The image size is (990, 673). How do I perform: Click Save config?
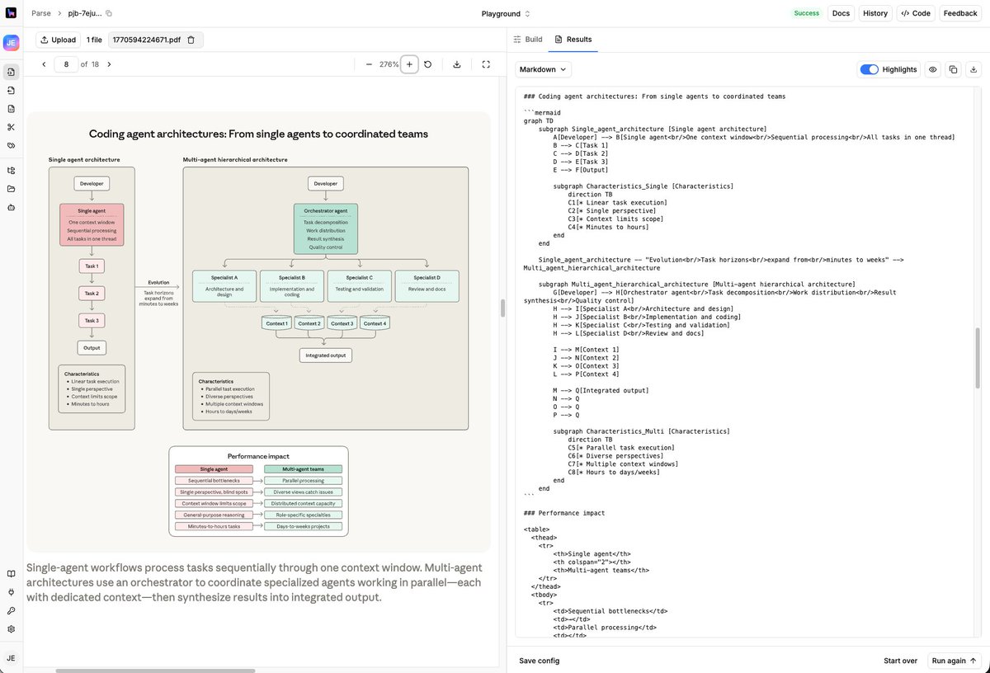point(540,661)
